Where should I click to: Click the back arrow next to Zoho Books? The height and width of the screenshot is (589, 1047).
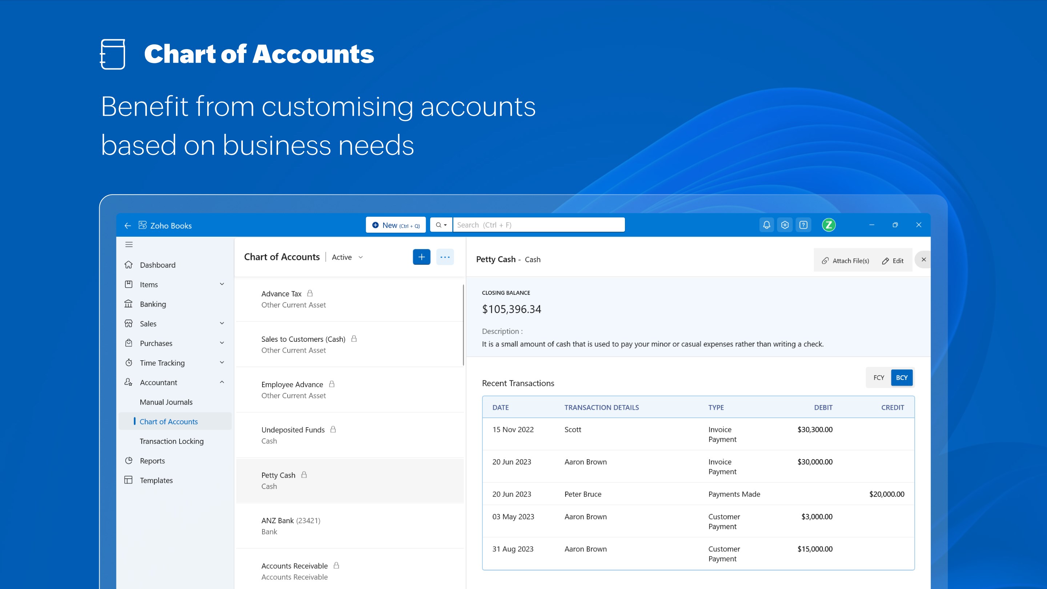(127, 225)
